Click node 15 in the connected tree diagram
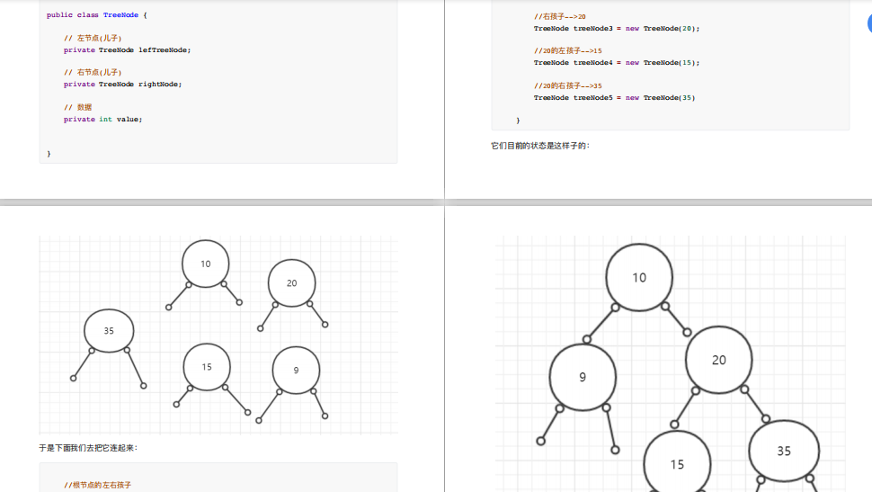 tap(677, 462)
